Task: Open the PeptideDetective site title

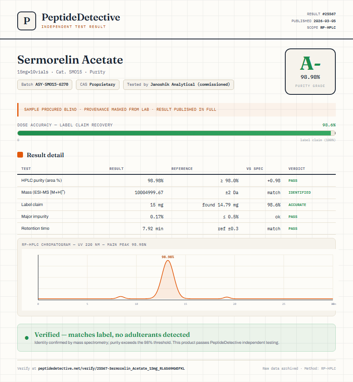Action: 81,17
